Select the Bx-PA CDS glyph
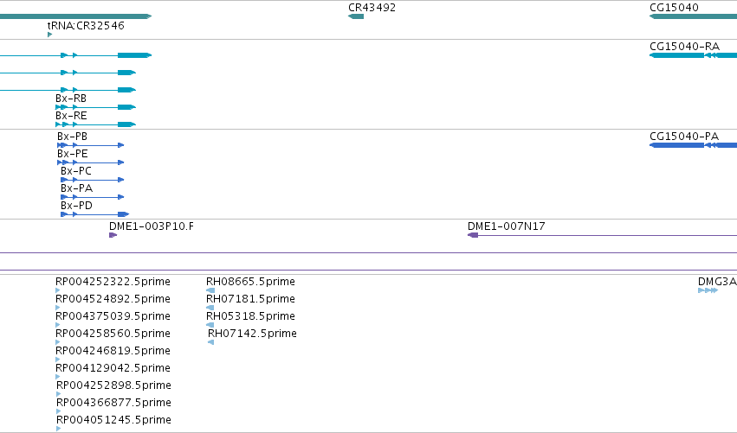Viewport: 737px width, 433px height. pos(92,197)
